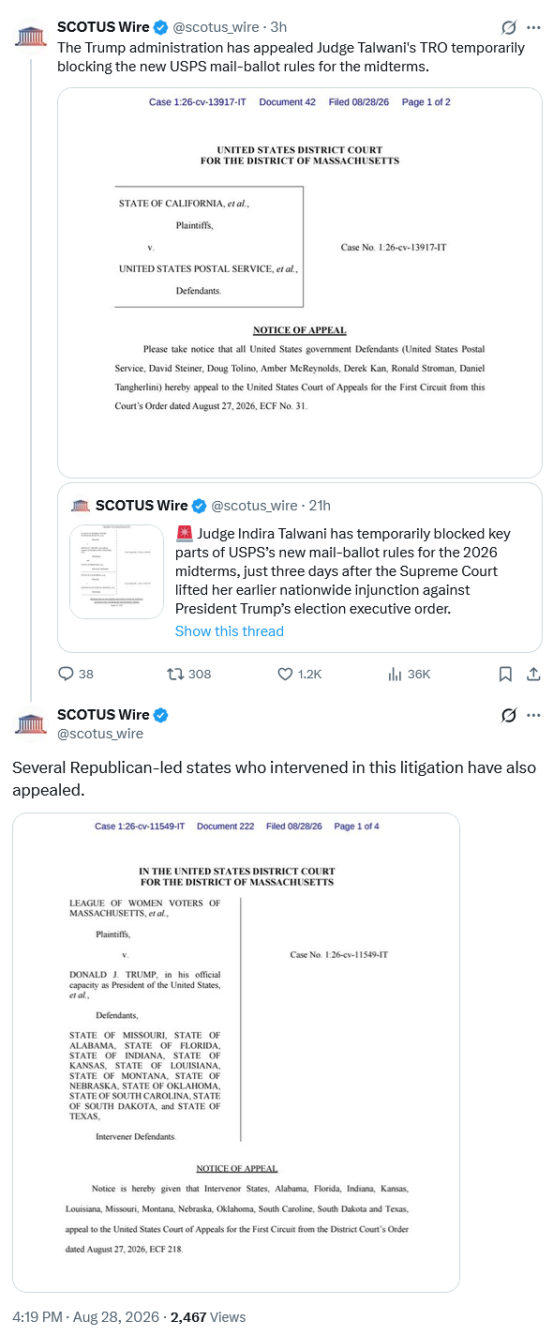Open League of Women Voters appeal image
The width and height of the screenshot is (553, 1336).
point(236,1053)
